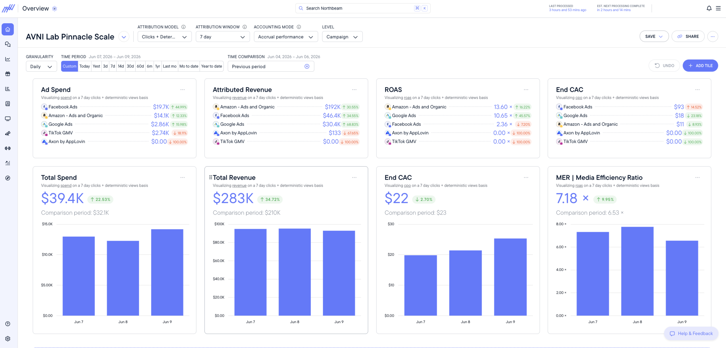
Task: Select the 7d time period
Action: [113, 66]
